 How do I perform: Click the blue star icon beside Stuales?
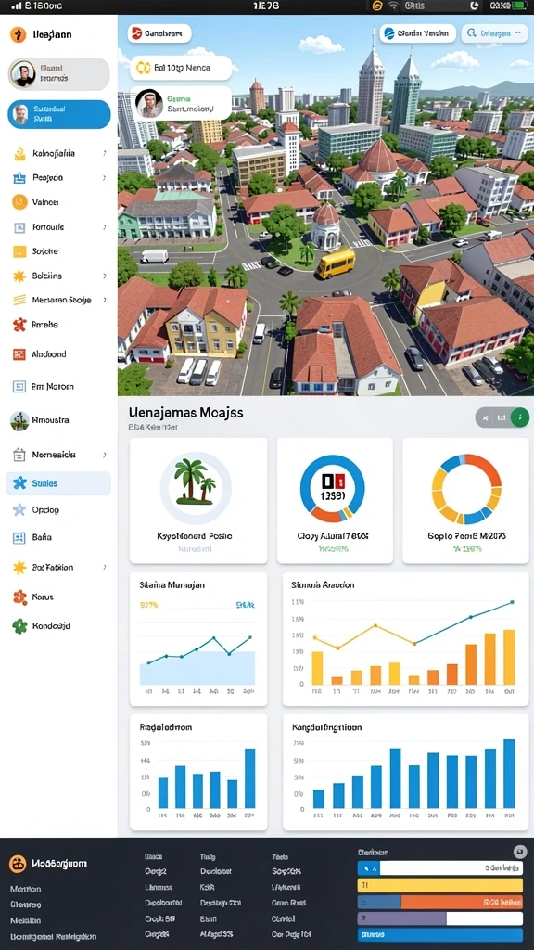click(19, 483)
